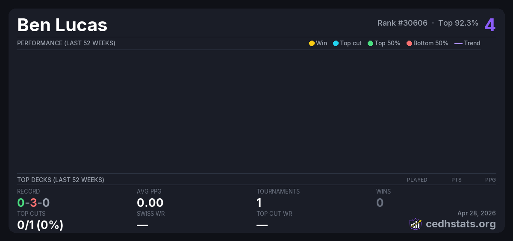The width and height of the screenshot is (513, 241).
Task: Click the large purple number 4 badge
Action: tap(490, 25)
